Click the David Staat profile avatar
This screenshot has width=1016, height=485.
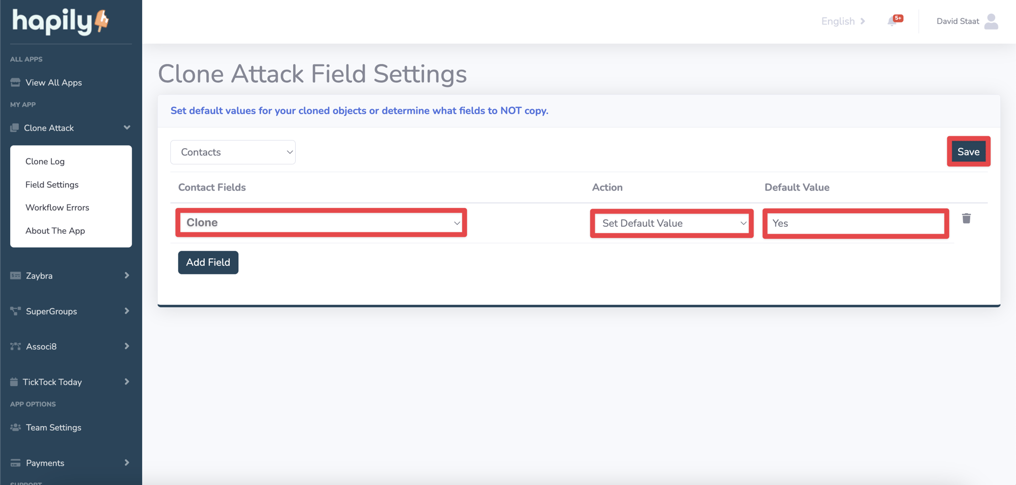(991, 21)
